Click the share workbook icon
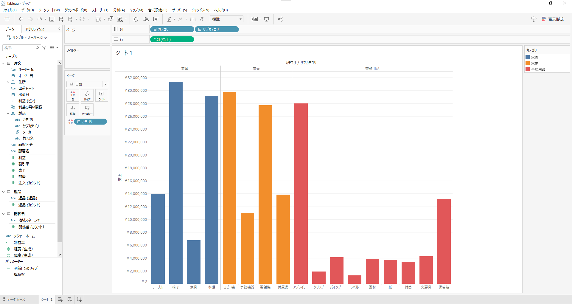Viewport: 572px width, 304px height. [280, 19]
